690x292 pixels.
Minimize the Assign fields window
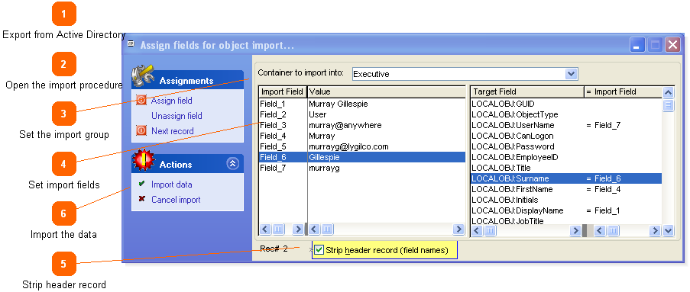click(x=637, y=45)
